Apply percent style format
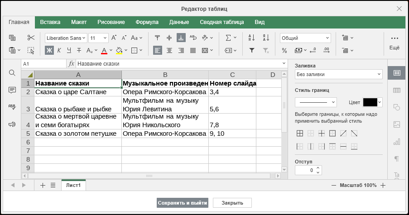409x215 pixels. [284, 50]
